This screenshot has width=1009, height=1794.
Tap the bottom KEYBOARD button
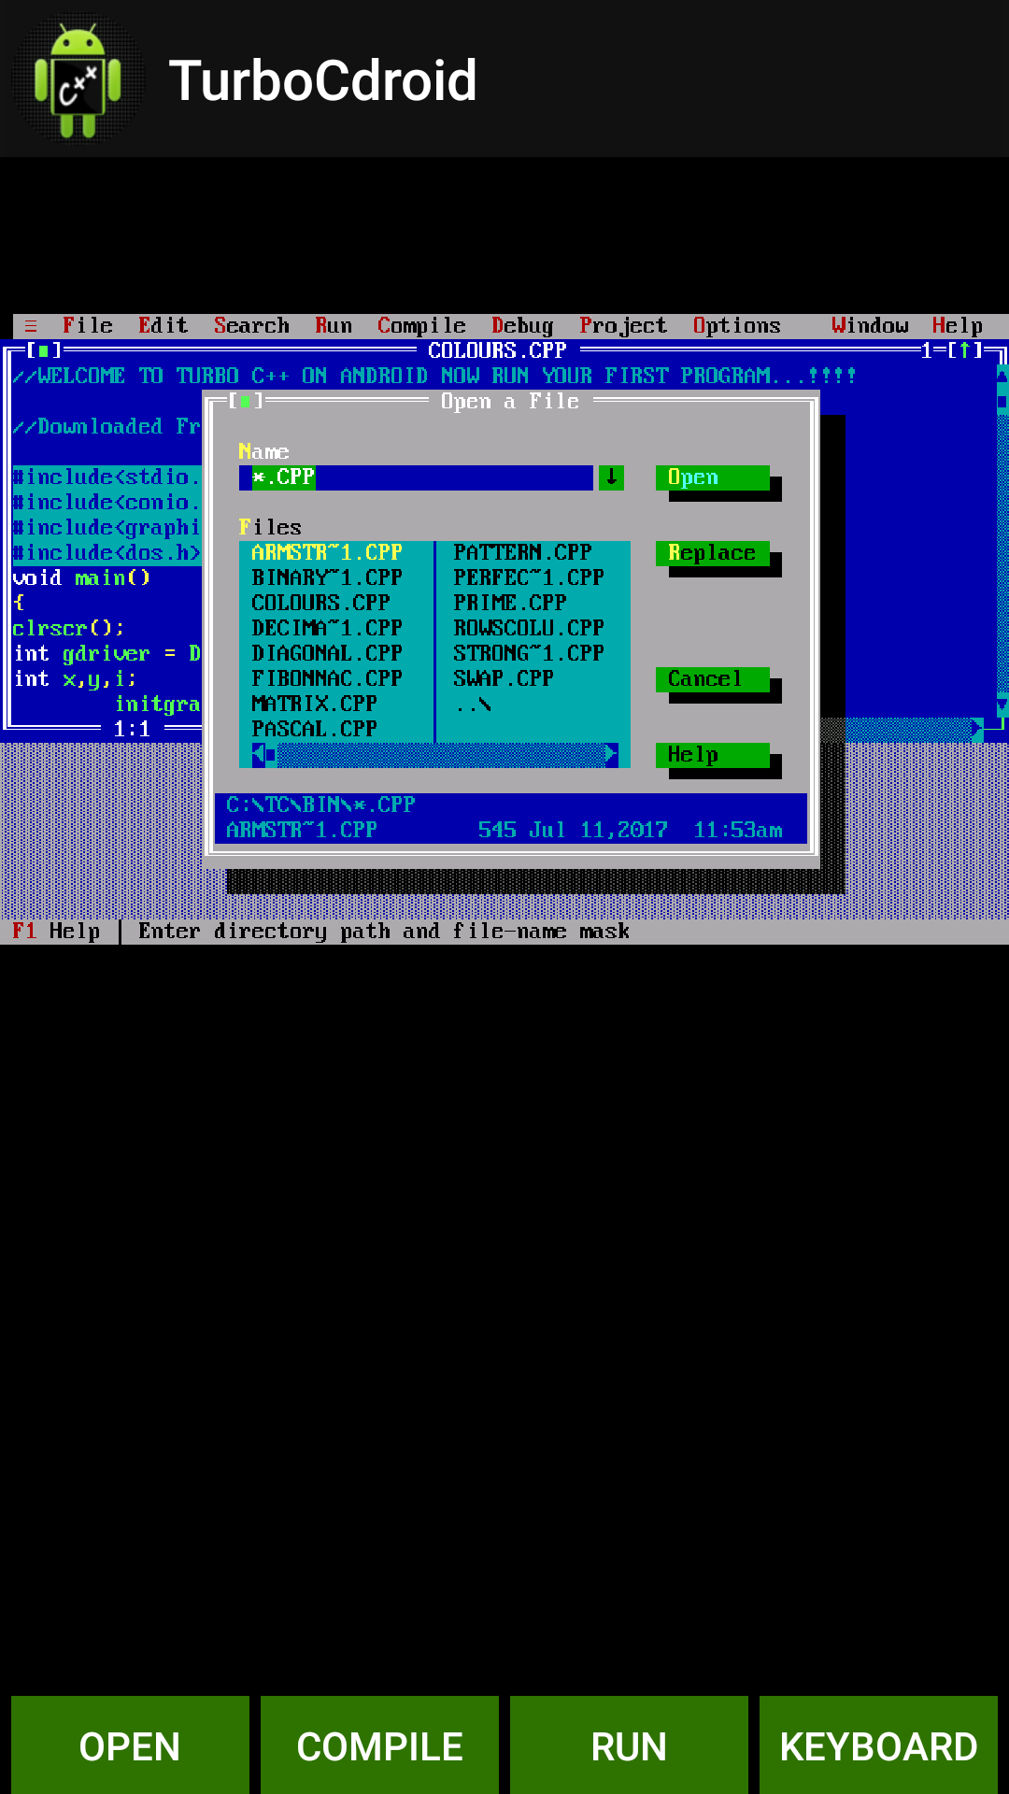[878, 1745]
